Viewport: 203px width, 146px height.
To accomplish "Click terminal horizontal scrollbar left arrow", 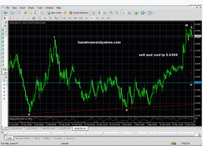I will point(6,135).
